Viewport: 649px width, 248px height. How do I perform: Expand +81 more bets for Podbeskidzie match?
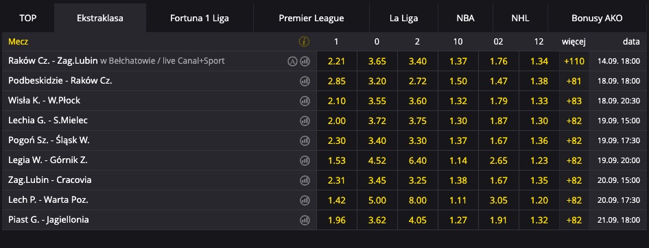pos(574,81)
